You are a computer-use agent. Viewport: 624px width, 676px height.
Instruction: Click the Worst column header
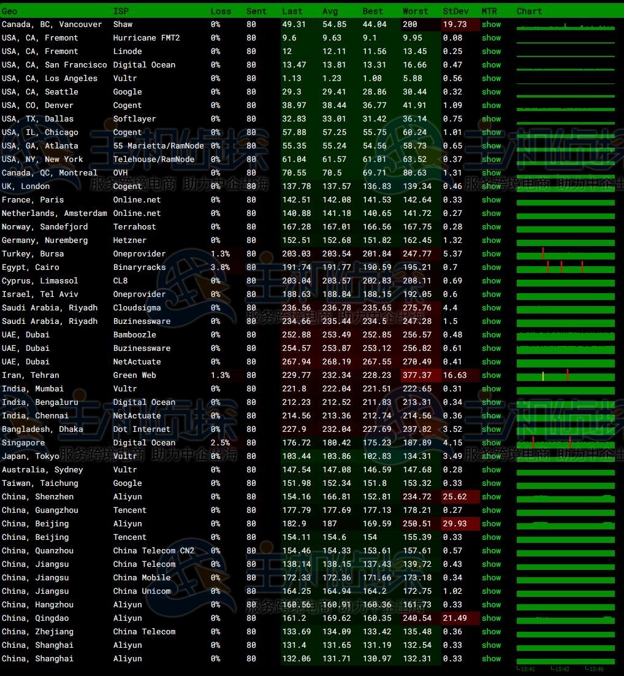pos(416,11)
